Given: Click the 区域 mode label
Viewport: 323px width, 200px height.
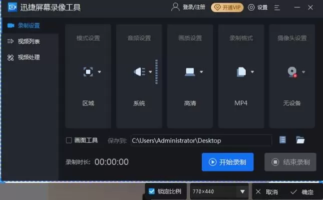Looking at the screenshot, I should tap(88, 103).
